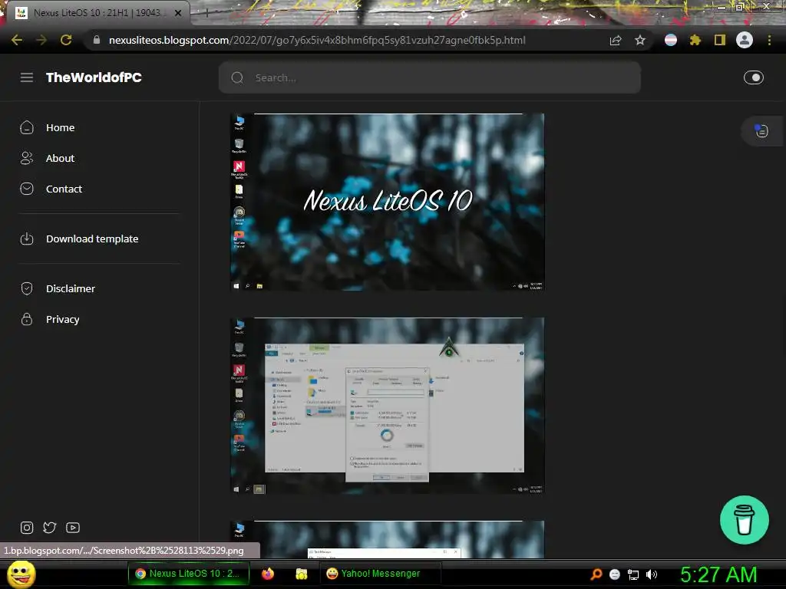Click the smiley start button on taskbar
The height and width of the screenshot is (589, 786).
pyautogui.click(x=21, y=574)
